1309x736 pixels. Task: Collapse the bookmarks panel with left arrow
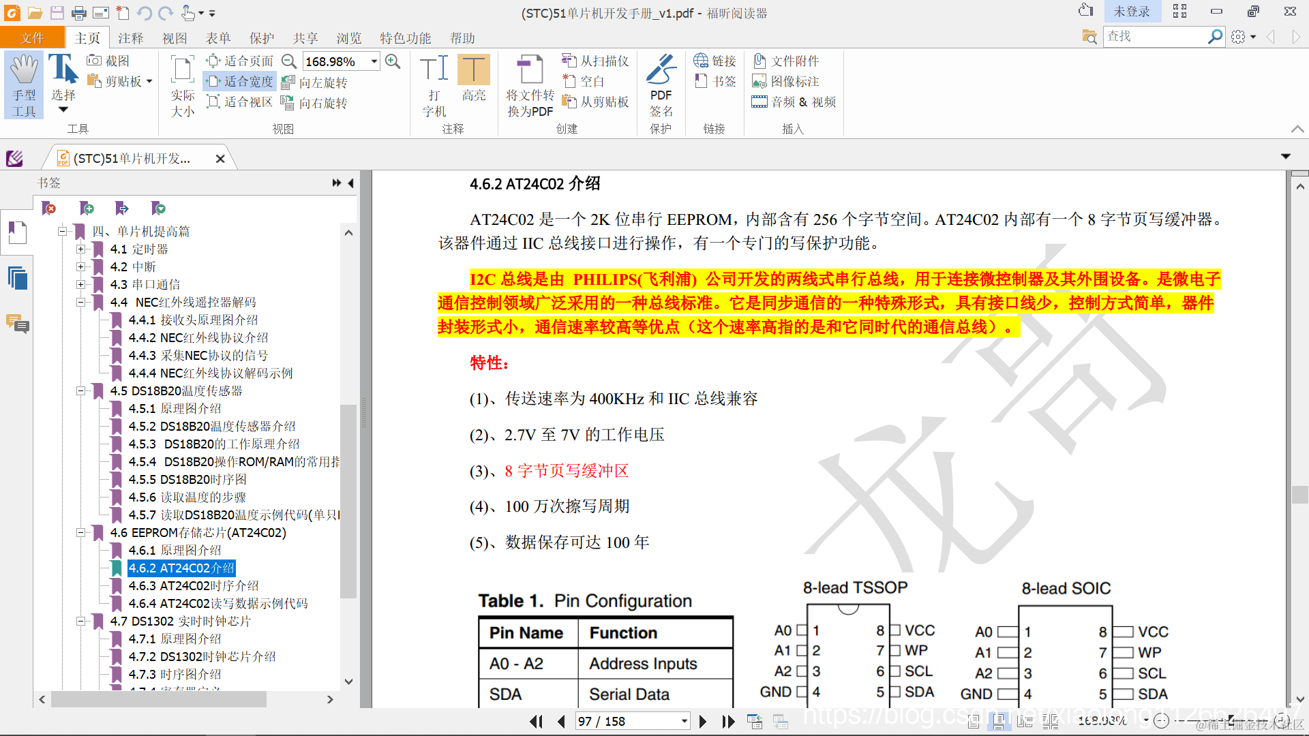point(351,183)
